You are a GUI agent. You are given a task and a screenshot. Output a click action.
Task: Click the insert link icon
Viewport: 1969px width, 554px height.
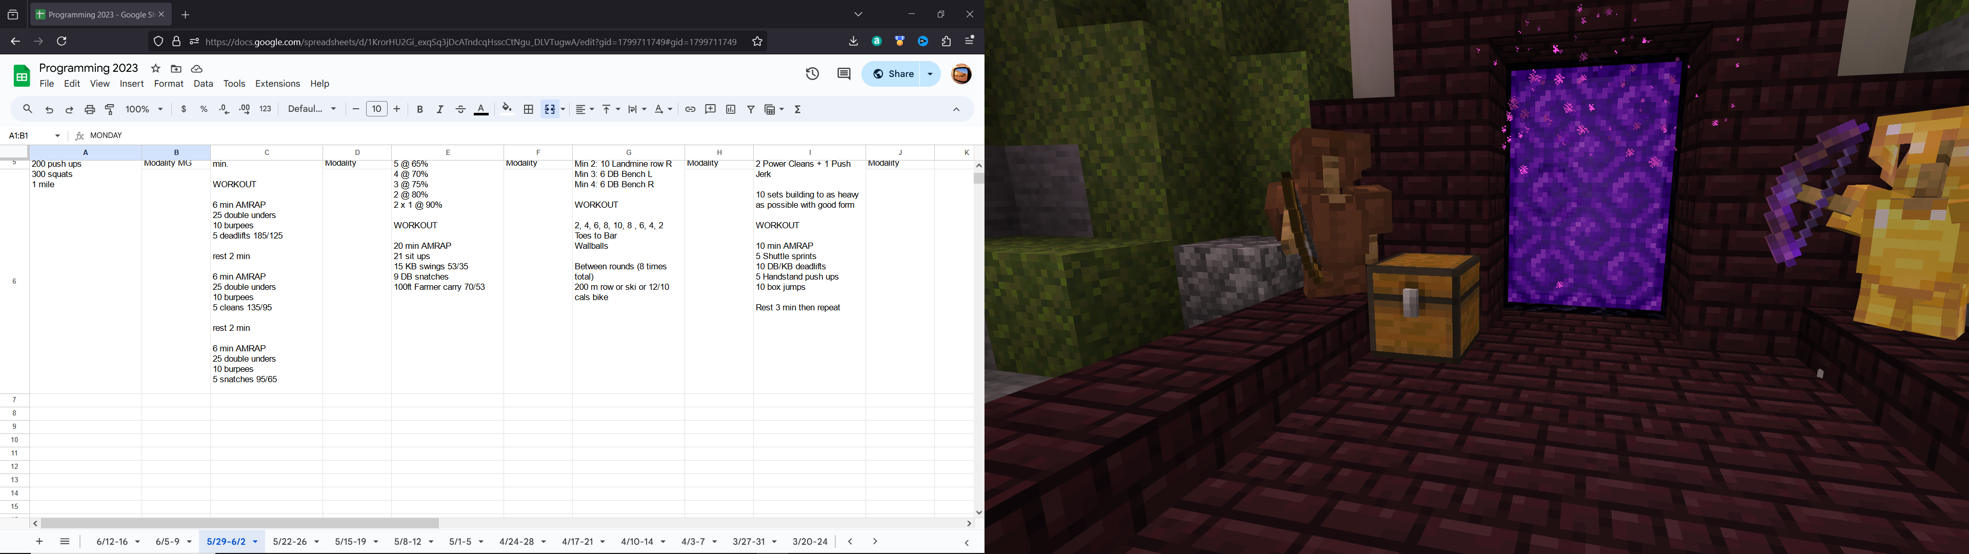pos(690,109)
